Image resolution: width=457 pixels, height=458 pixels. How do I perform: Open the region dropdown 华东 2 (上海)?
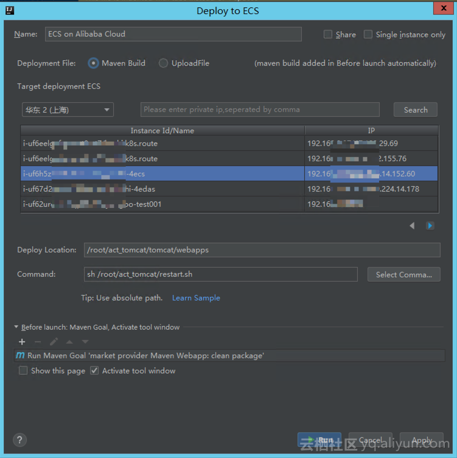click(x=68, y=110)
